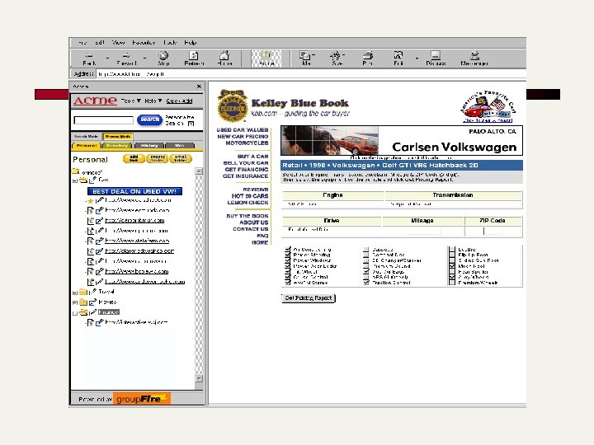This screenshot has height=445, width=594.
Task: Click the Back toolbar icon
Action: tap(89, 56)
